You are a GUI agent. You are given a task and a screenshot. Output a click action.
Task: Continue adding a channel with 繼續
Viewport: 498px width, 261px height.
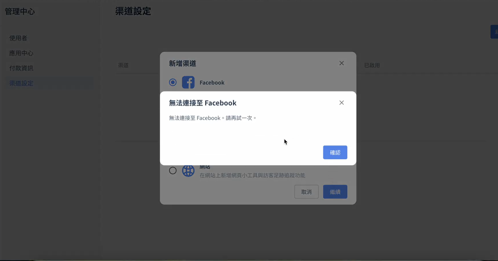(x=335, y=192)
